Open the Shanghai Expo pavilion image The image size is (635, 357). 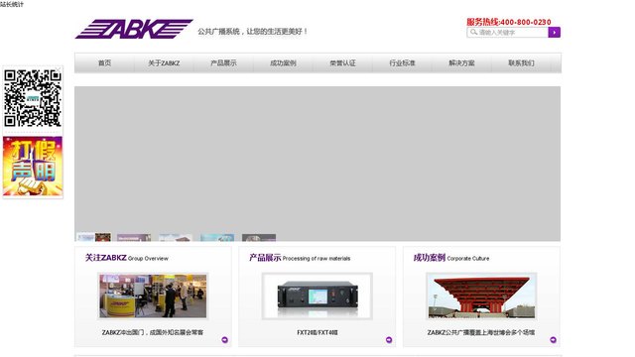(481, 296)
